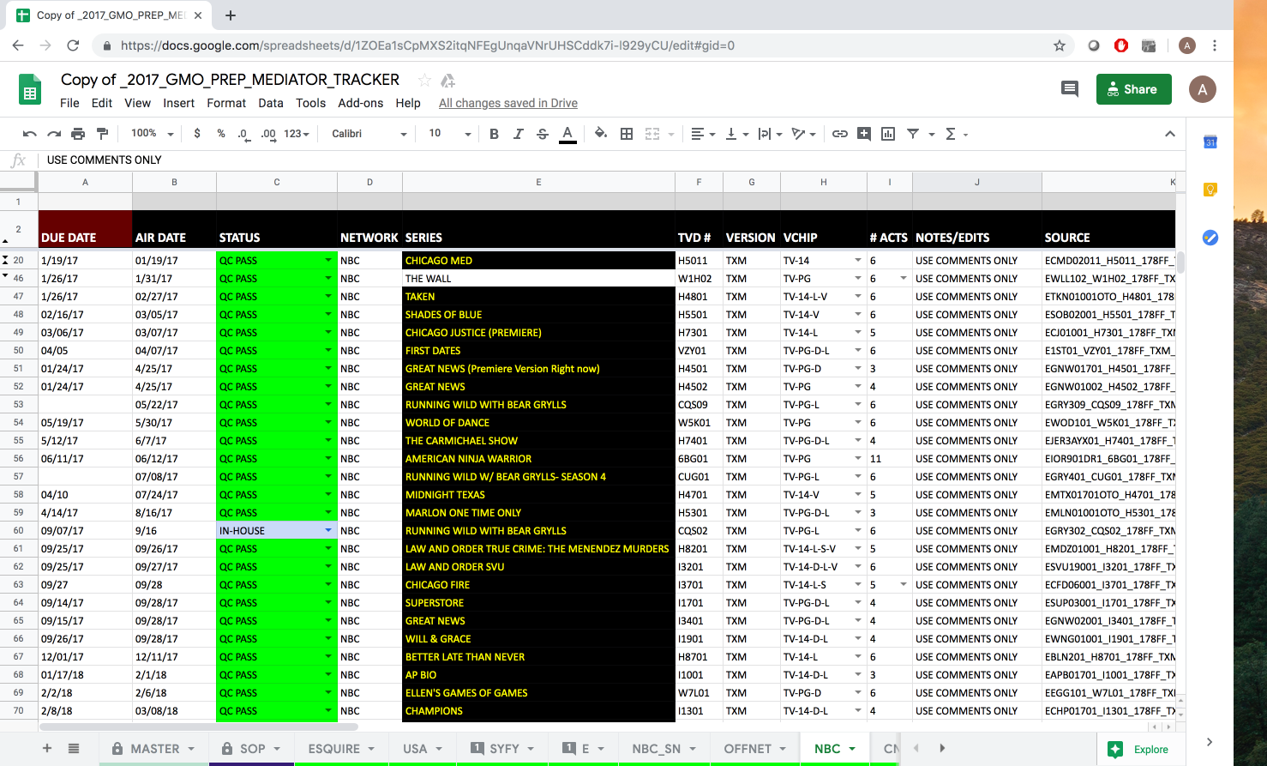This screenshot has height=766, width=1267.
Task: Expand the zoom 100% dropdown
Action: click(153, 134)
